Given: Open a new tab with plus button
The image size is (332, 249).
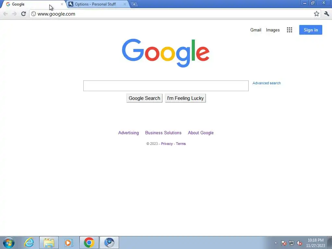Looking at the screenshot, I should click(134, 4).
